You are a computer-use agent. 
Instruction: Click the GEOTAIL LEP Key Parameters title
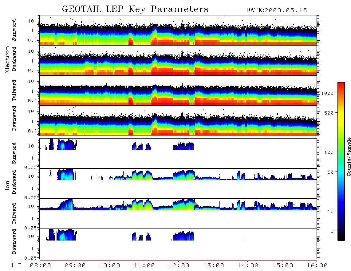click(135, 9)
